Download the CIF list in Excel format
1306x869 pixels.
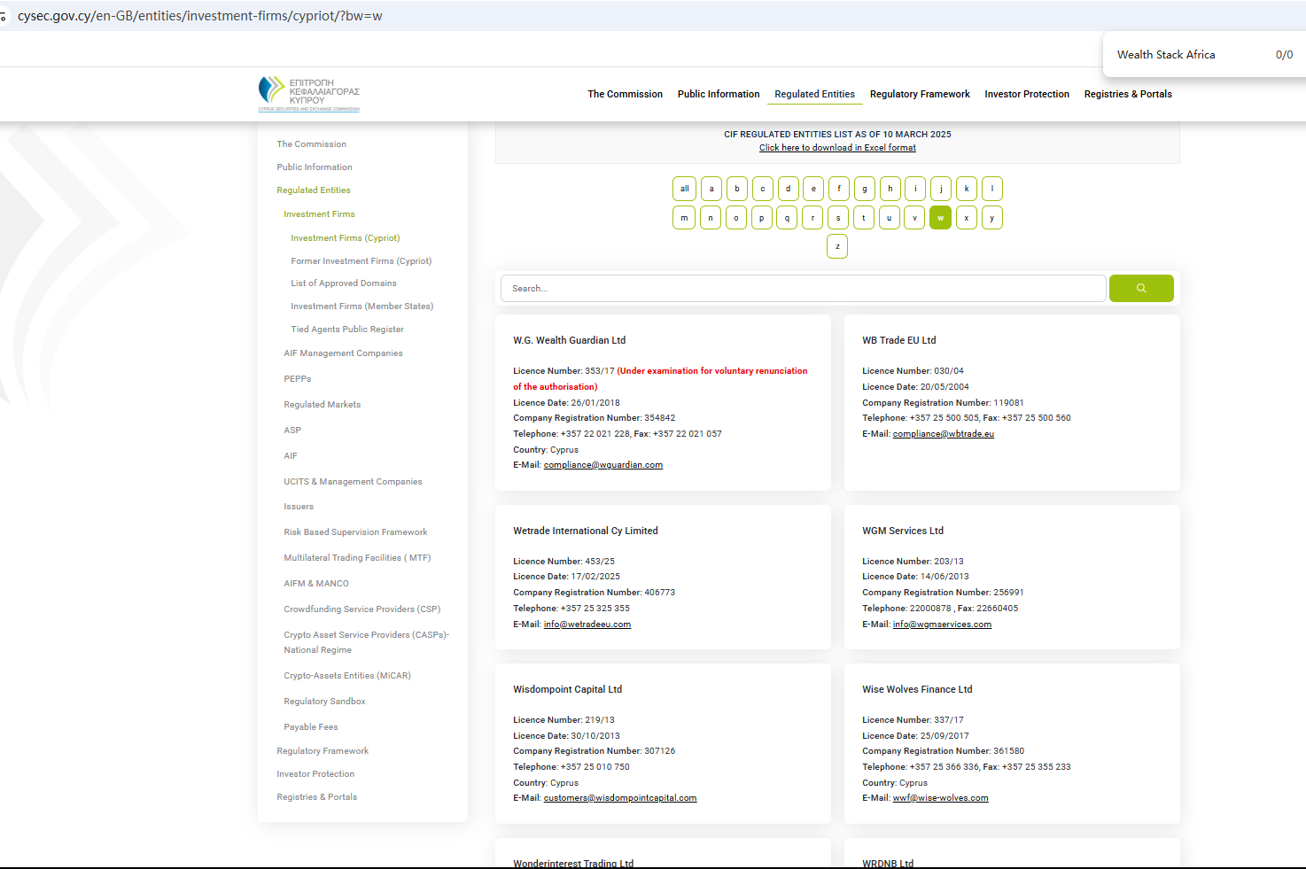point(837,148)
